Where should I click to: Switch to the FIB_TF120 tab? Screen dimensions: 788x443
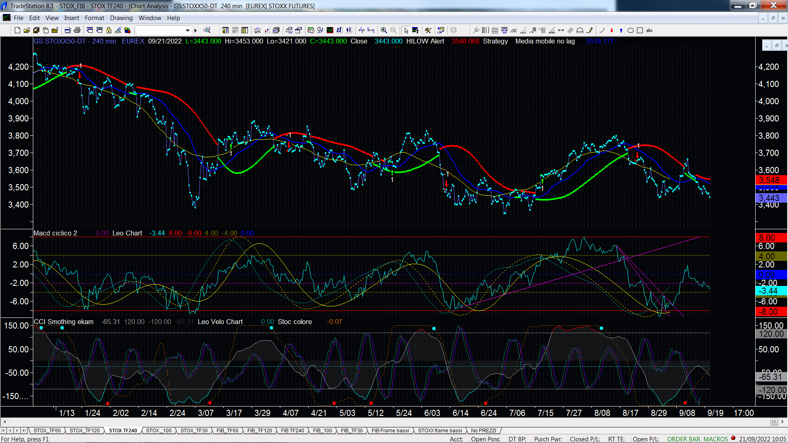coord(259,431)
